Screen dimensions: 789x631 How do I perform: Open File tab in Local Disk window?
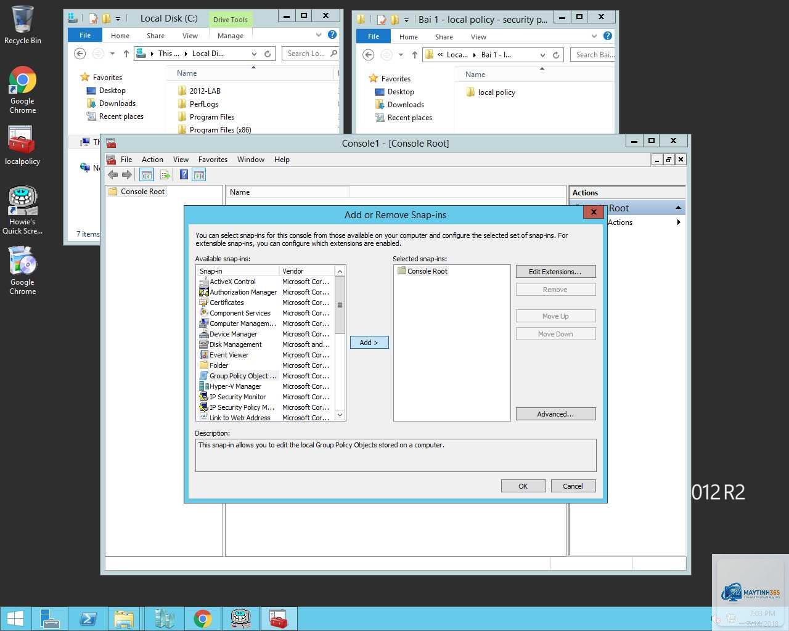pyautogui.click(x=85, y=36)
